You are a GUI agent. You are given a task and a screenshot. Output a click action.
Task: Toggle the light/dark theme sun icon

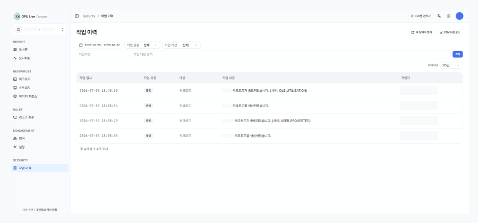click(448, 16)
